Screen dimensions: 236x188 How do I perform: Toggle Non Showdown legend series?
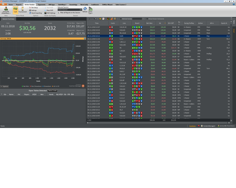pos(36,86)
